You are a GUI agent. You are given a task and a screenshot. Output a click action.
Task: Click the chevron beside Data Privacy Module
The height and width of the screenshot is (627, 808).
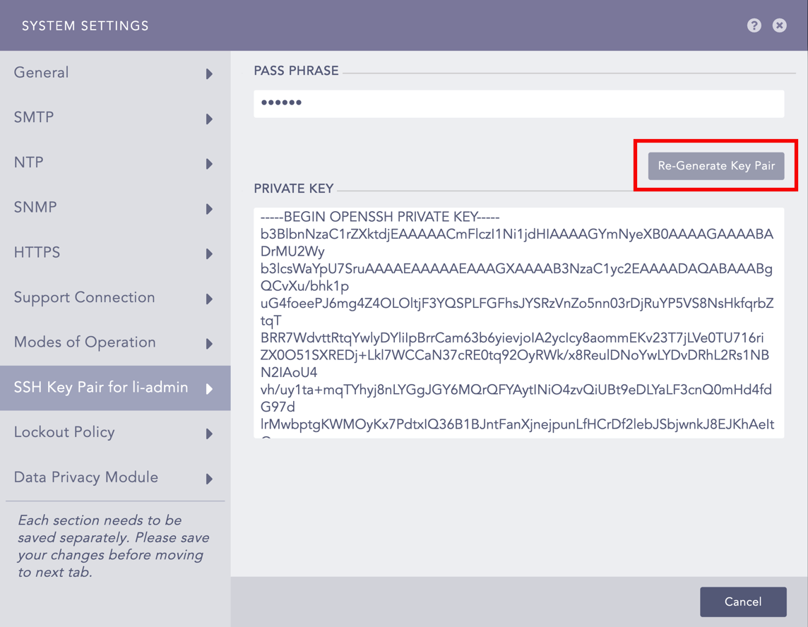coord(210,478)
